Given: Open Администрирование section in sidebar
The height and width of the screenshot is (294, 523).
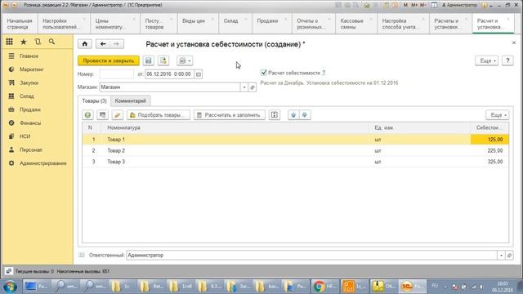Looking at the screenshot, I should (x=43, y=163).
